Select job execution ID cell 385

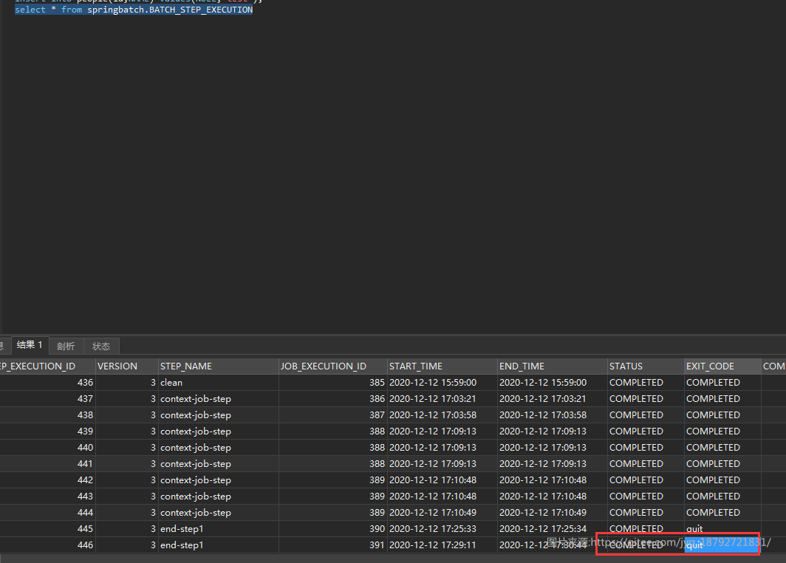click(333, 383)
